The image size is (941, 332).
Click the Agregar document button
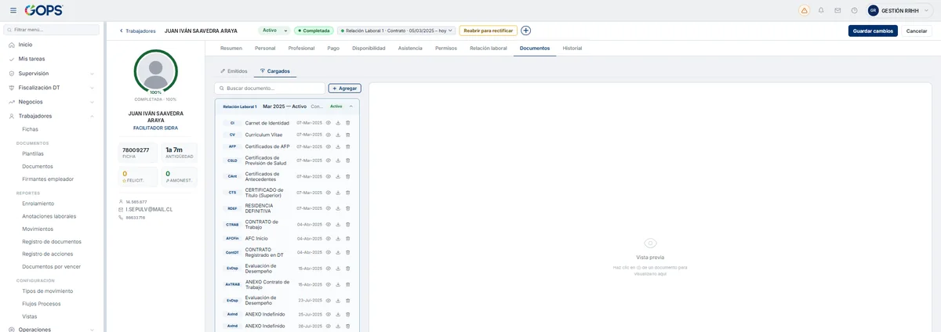coord(345,88)
